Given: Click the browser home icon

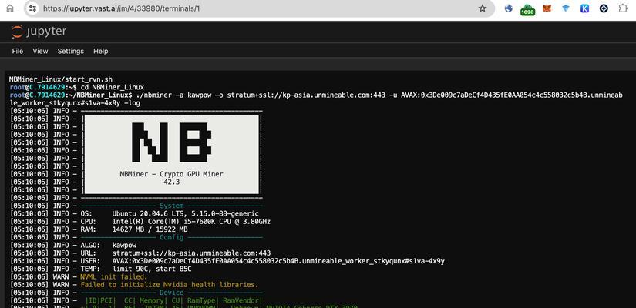Looking at the screenshot, I should pyautogui.click(x=10, y=8).
